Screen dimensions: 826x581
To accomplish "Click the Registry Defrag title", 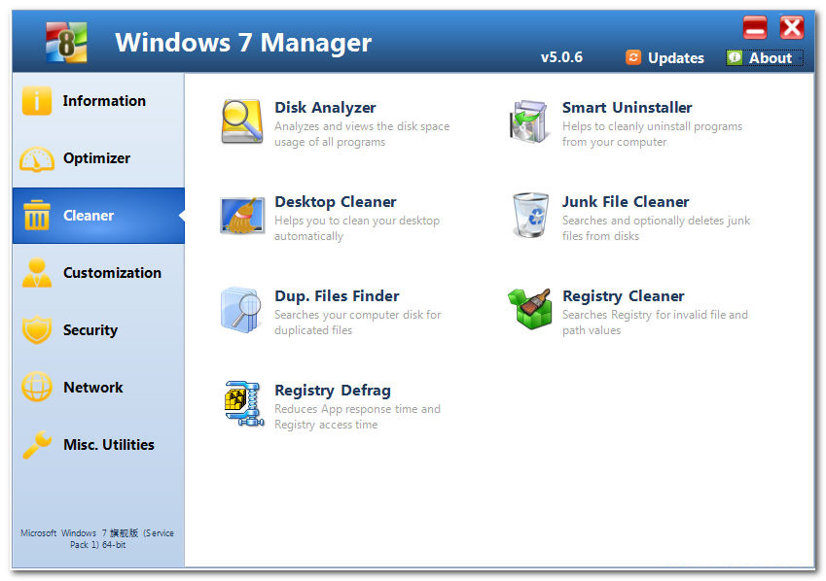I will coord(333,390).
